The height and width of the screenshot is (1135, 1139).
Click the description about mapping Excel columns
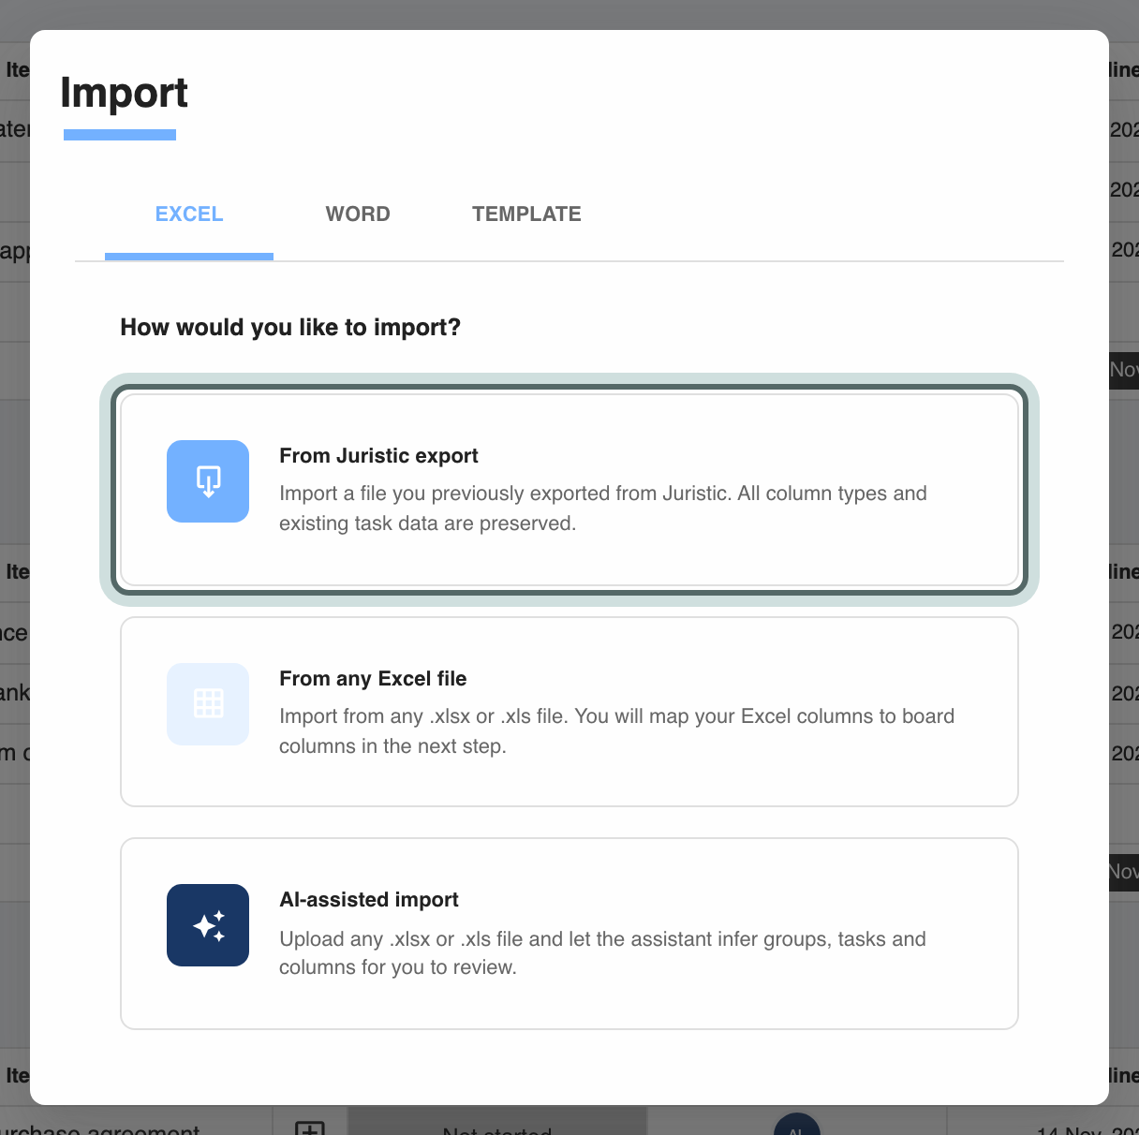(616, 731)
